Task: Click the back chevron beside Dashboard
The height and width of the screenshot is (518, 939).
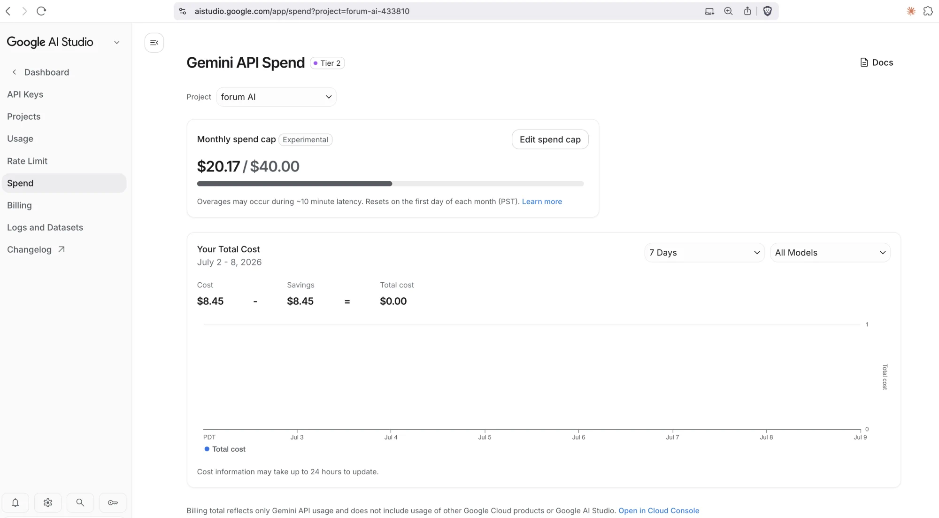Action: [15, 72]
